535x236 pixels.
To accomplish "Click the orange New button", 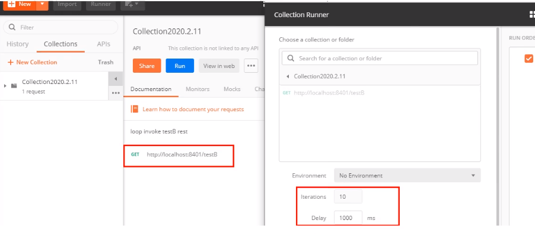I will (x=20, y=5).
